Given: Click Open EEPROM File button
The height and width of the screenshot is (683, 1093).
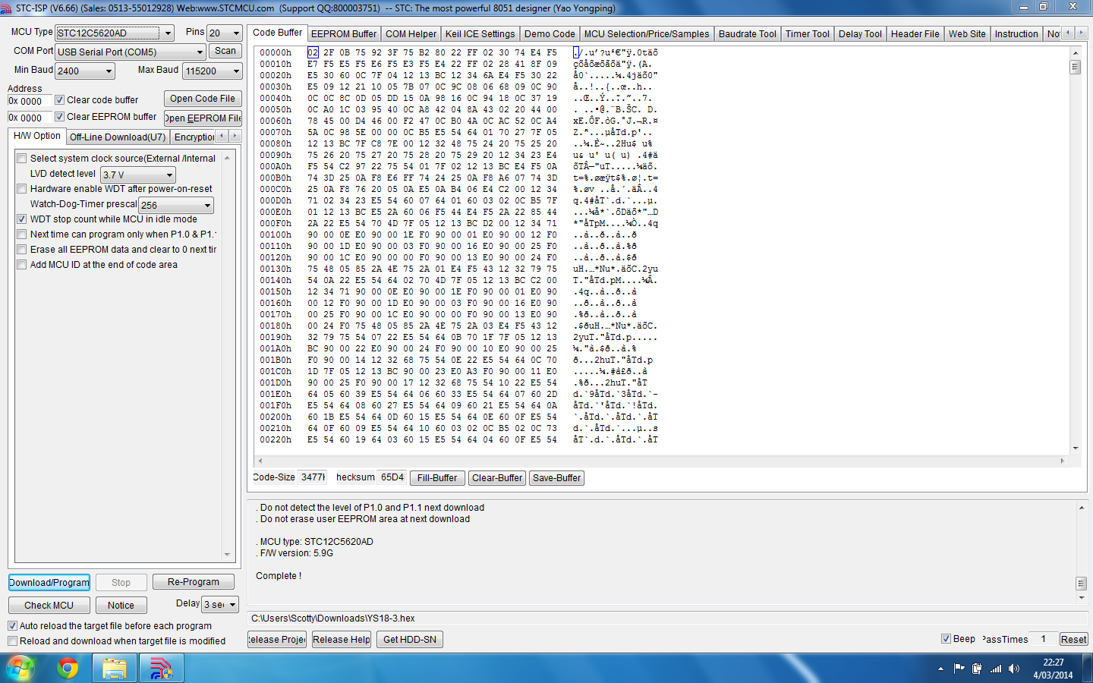Looking at the screenshot, I should click(x=203, y=118).
